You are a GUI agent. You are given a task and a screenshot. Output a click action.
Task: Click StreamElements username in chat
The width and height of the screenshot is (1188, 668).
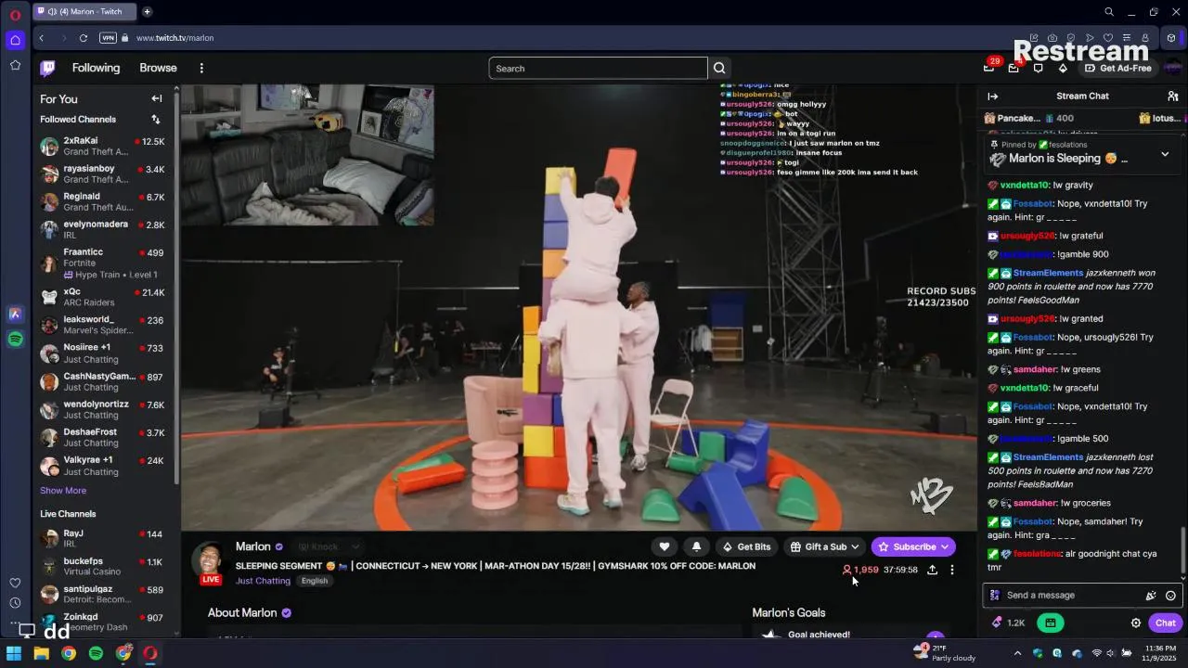click(1048, 273)
